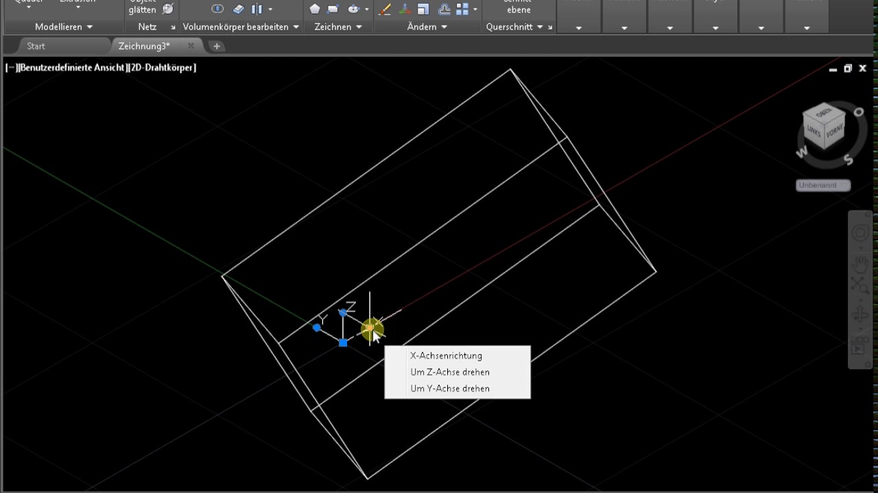Image resolution: width=878 pixels, height=493 pixels.
Task: Select the 3D move gizmo icon in Ändern
Action: 405,9
